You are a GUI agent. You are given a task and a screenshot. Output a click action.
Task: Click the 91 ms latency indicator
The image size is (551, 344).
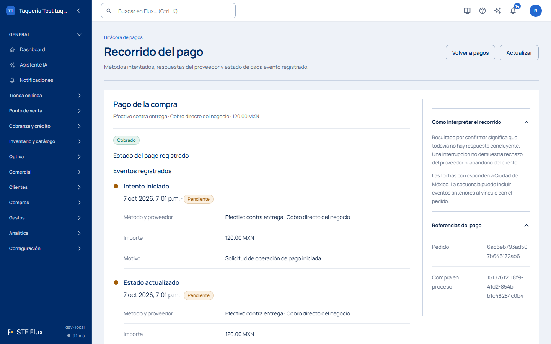click(x=76, y=336)
